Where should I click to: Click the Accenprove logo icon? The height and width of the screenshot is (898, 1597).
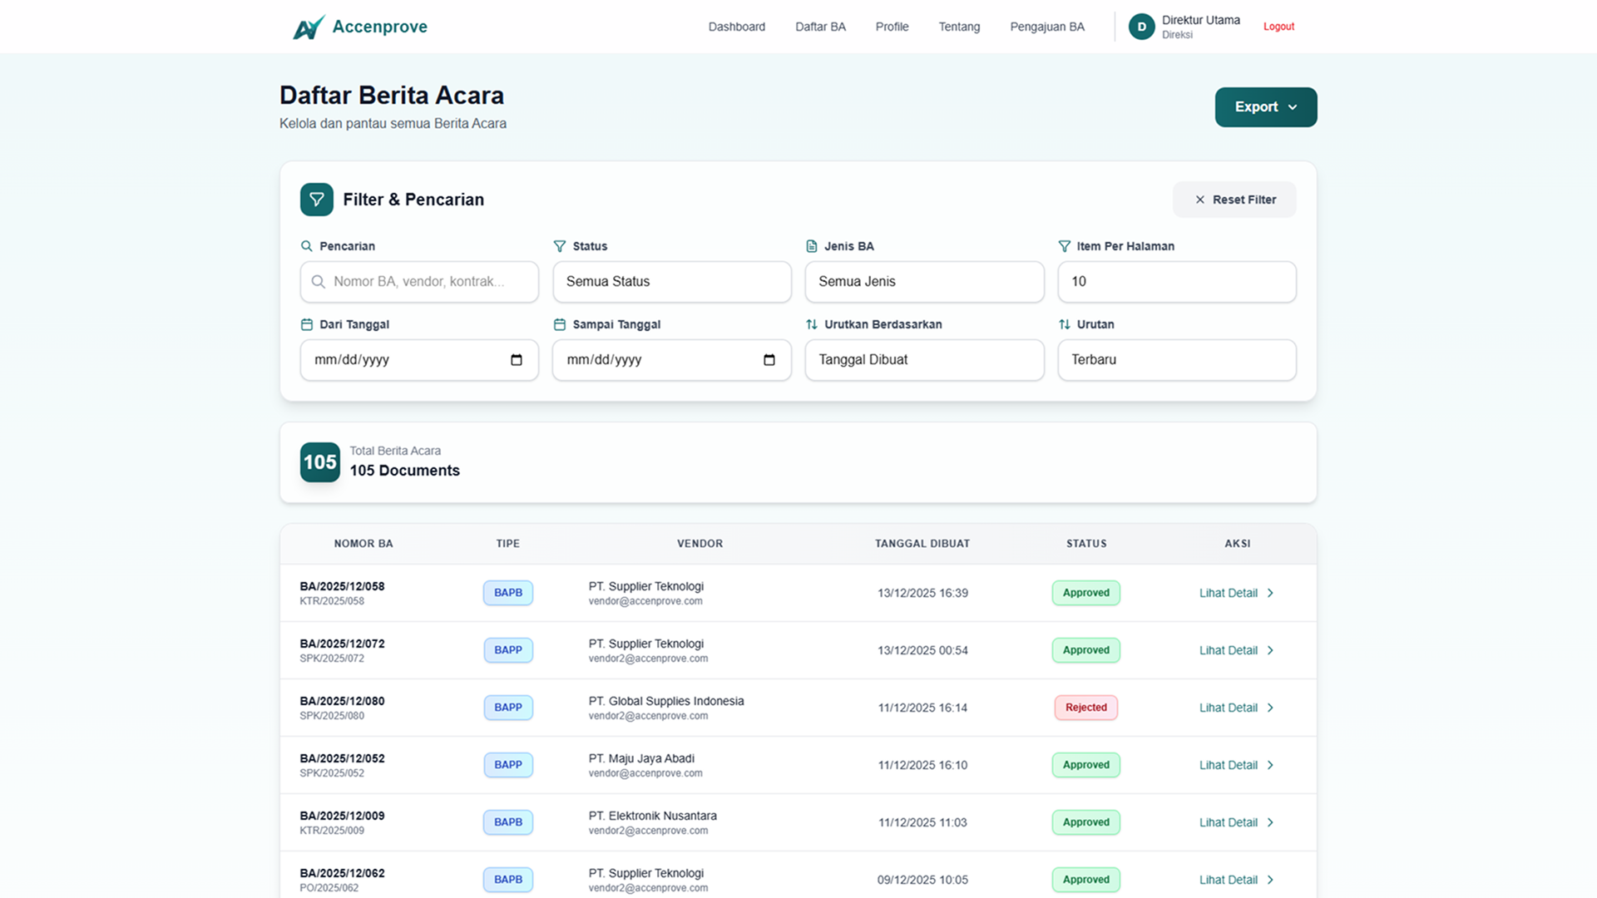(308, 27)
